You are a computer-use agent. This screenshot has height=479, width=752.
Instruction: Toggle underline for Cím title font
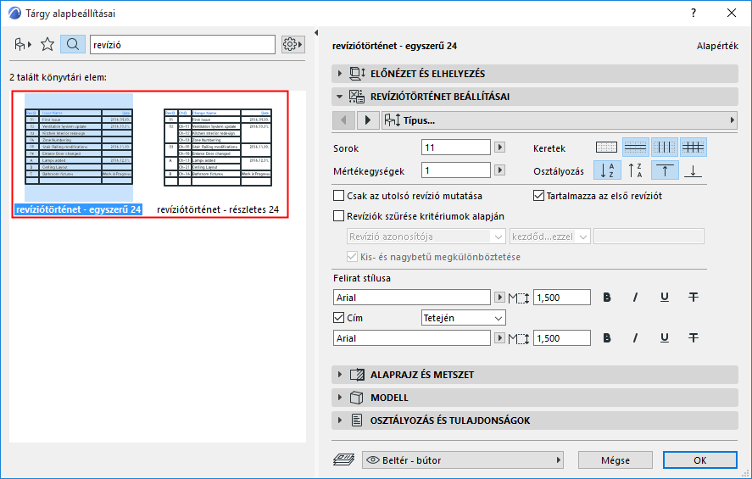coord(664,338)
